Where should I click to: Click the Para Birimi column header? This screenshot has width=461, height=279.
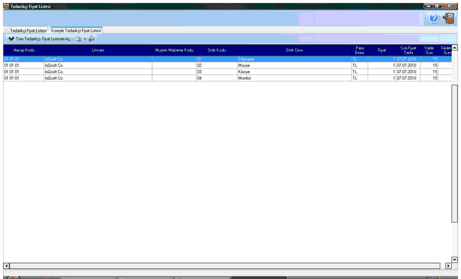click(x=360, y=50)
